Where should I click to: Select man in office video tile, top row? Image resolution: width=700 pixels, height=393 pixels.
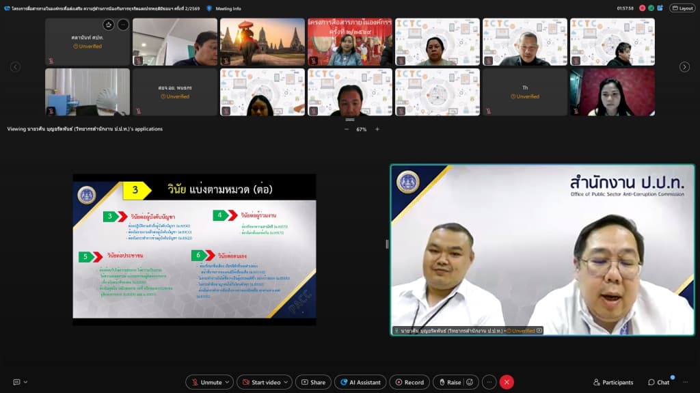(x=175, y=42)
